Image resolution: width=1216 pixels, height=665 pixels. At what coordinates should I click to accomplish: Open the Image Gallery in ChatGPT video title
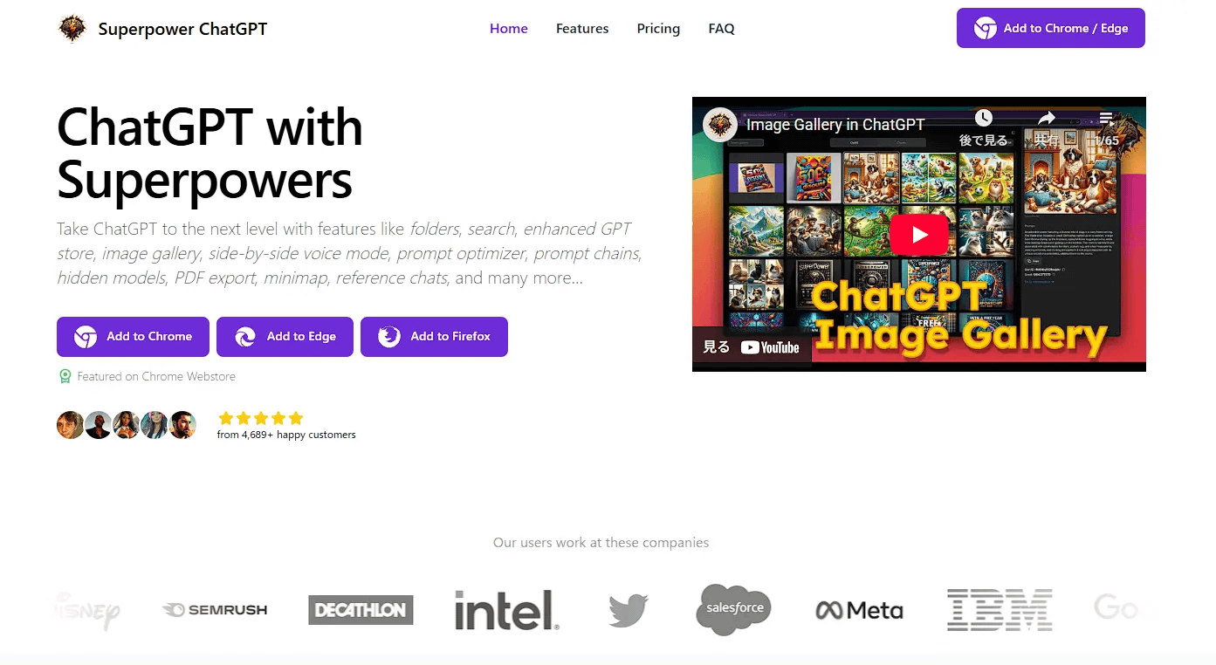tap(835, 125)
